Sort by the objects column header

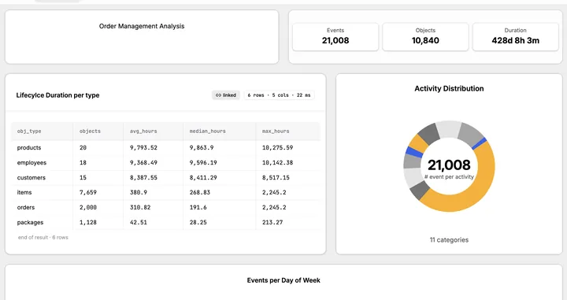tap(90, 131)
